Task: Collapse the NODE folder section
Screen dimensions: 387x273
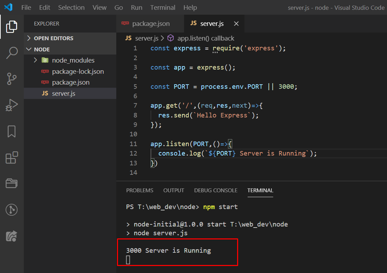Action: tap(29, 49)
